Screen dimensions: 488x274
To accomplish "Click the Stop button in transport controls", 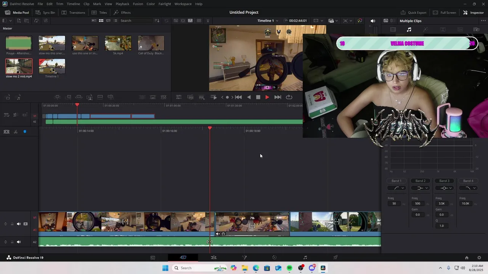I will 258,97.
